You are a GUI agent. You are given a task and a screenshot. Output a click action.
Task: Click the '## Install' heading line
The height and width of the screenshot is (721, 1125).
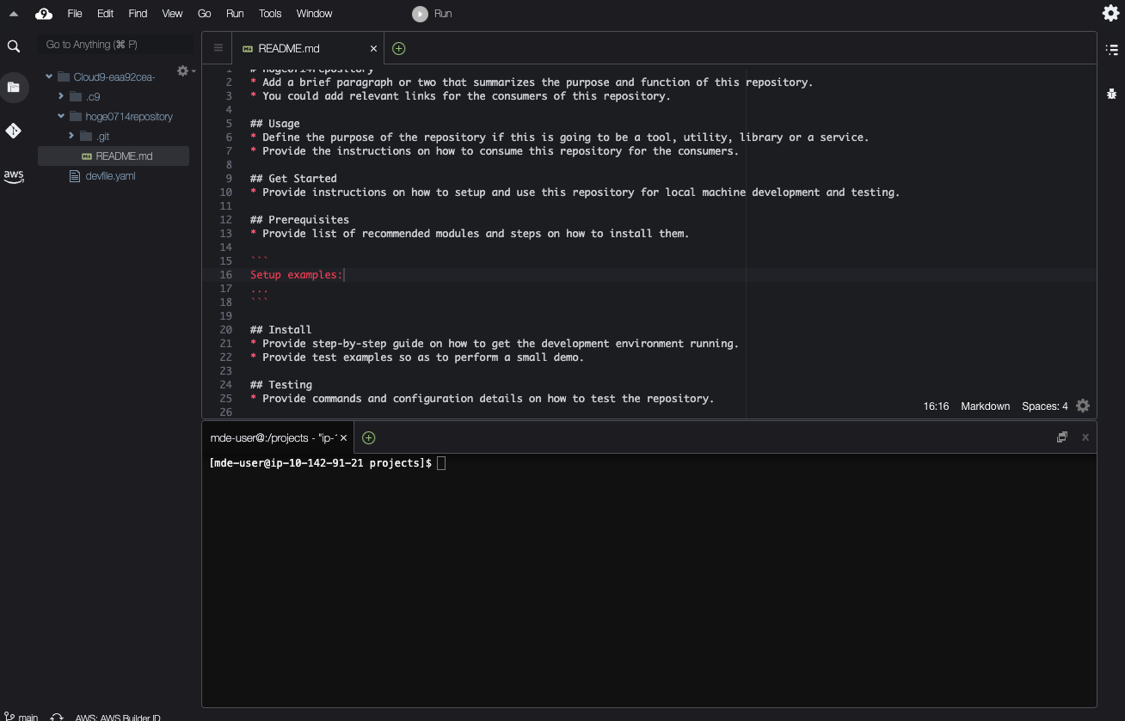tap(280, 330)
